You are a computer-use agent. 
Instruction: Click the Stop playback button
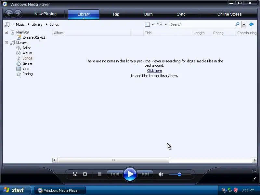point(99,174)
